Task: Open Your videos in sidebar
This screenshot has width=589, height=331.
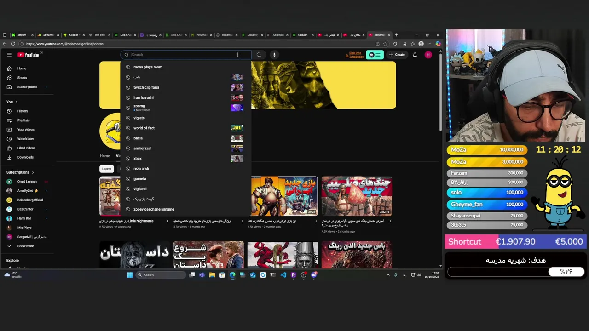Action: click(26, 130)
